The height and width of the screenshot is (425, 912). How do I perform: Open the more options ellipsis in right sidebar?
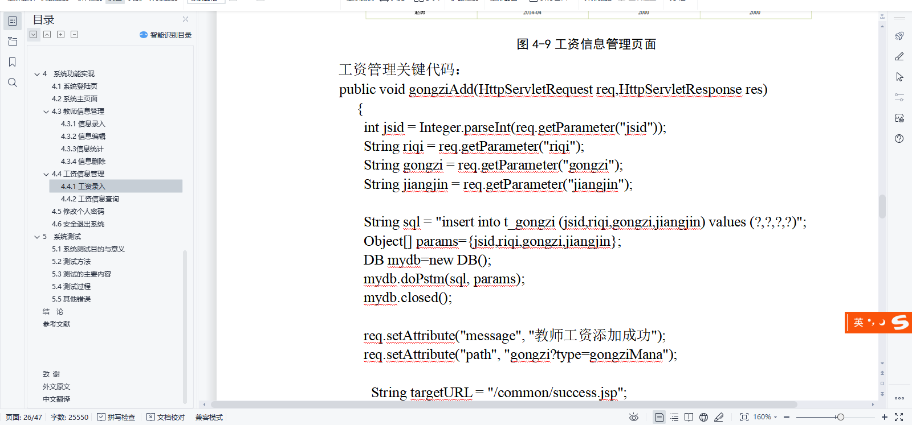pos(899,398)
